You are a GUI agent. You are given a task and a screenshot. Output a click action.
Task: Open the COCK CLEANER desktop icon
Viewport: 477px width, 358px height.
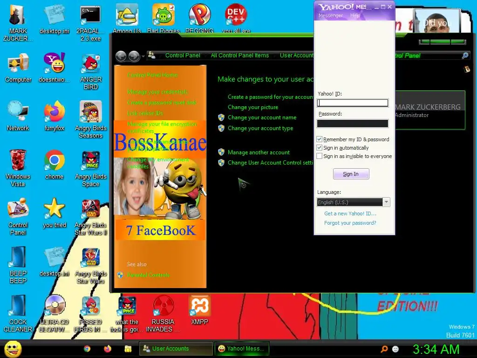pos(18,314)
